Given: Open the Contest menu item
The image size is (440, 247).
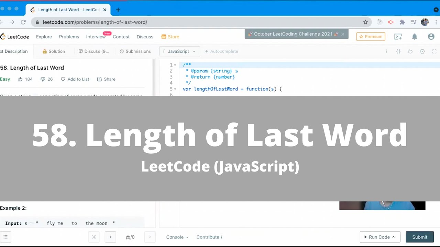Looking at the screenshot, I should point(121,37).
